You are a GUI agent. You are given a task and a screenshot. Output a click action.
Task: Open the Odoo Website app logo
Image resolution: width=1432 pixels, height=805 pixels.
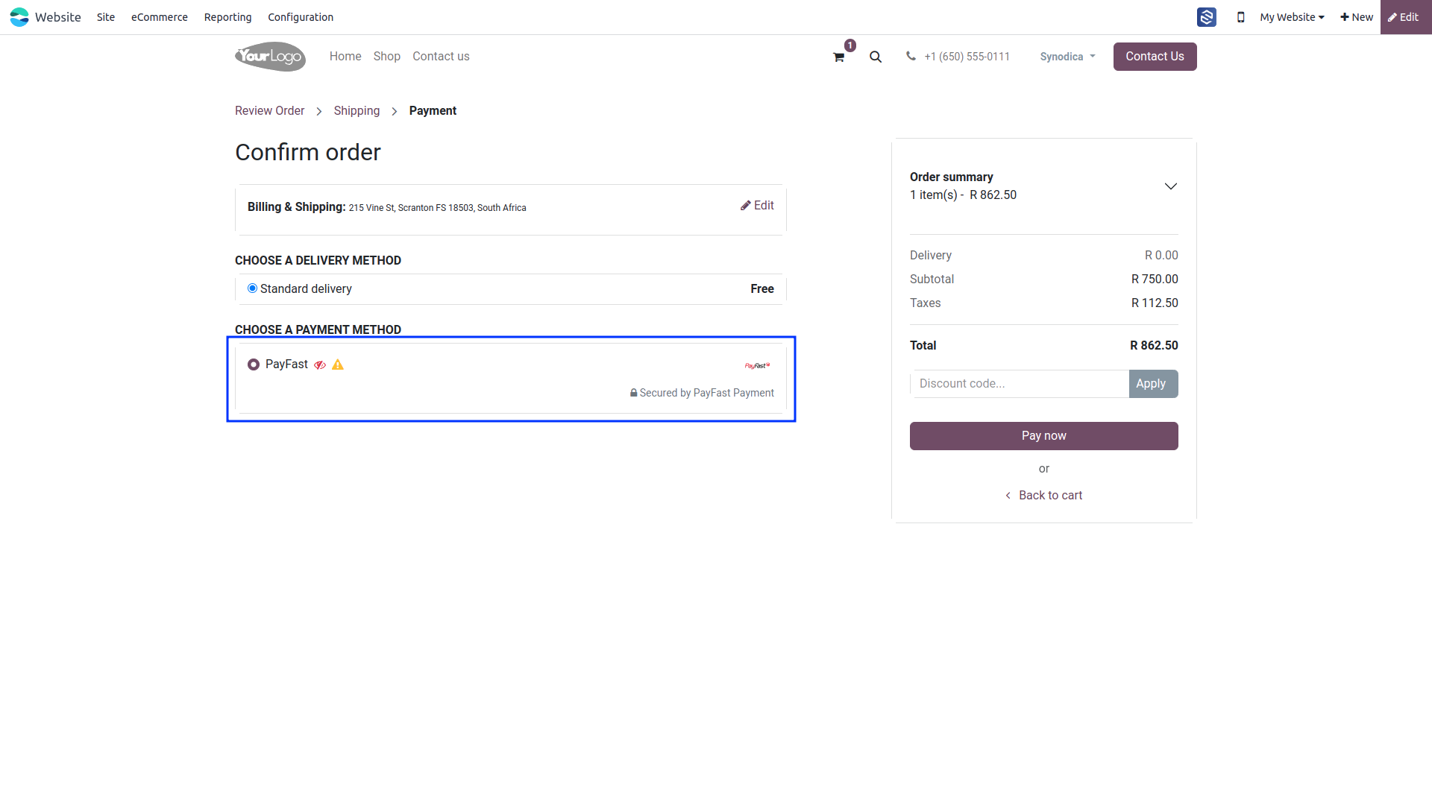pyautogui.click(x=19, y=17)
